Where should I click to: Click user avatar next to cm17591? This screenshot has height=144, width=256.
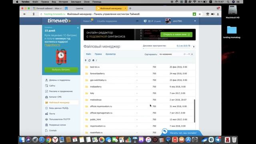pyautogui.click(x=168, y=21)
